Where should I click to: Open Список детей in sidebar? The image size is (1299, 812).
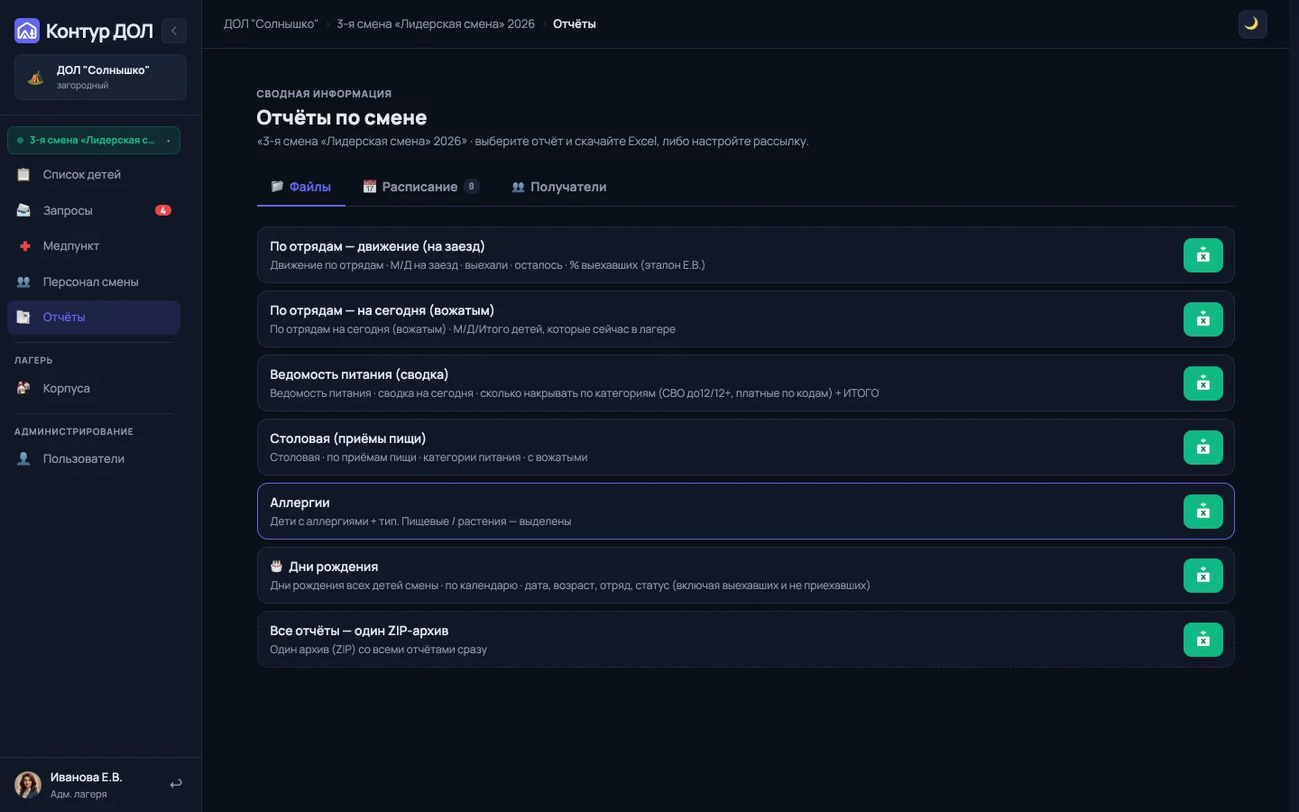[x=94, y=174]
